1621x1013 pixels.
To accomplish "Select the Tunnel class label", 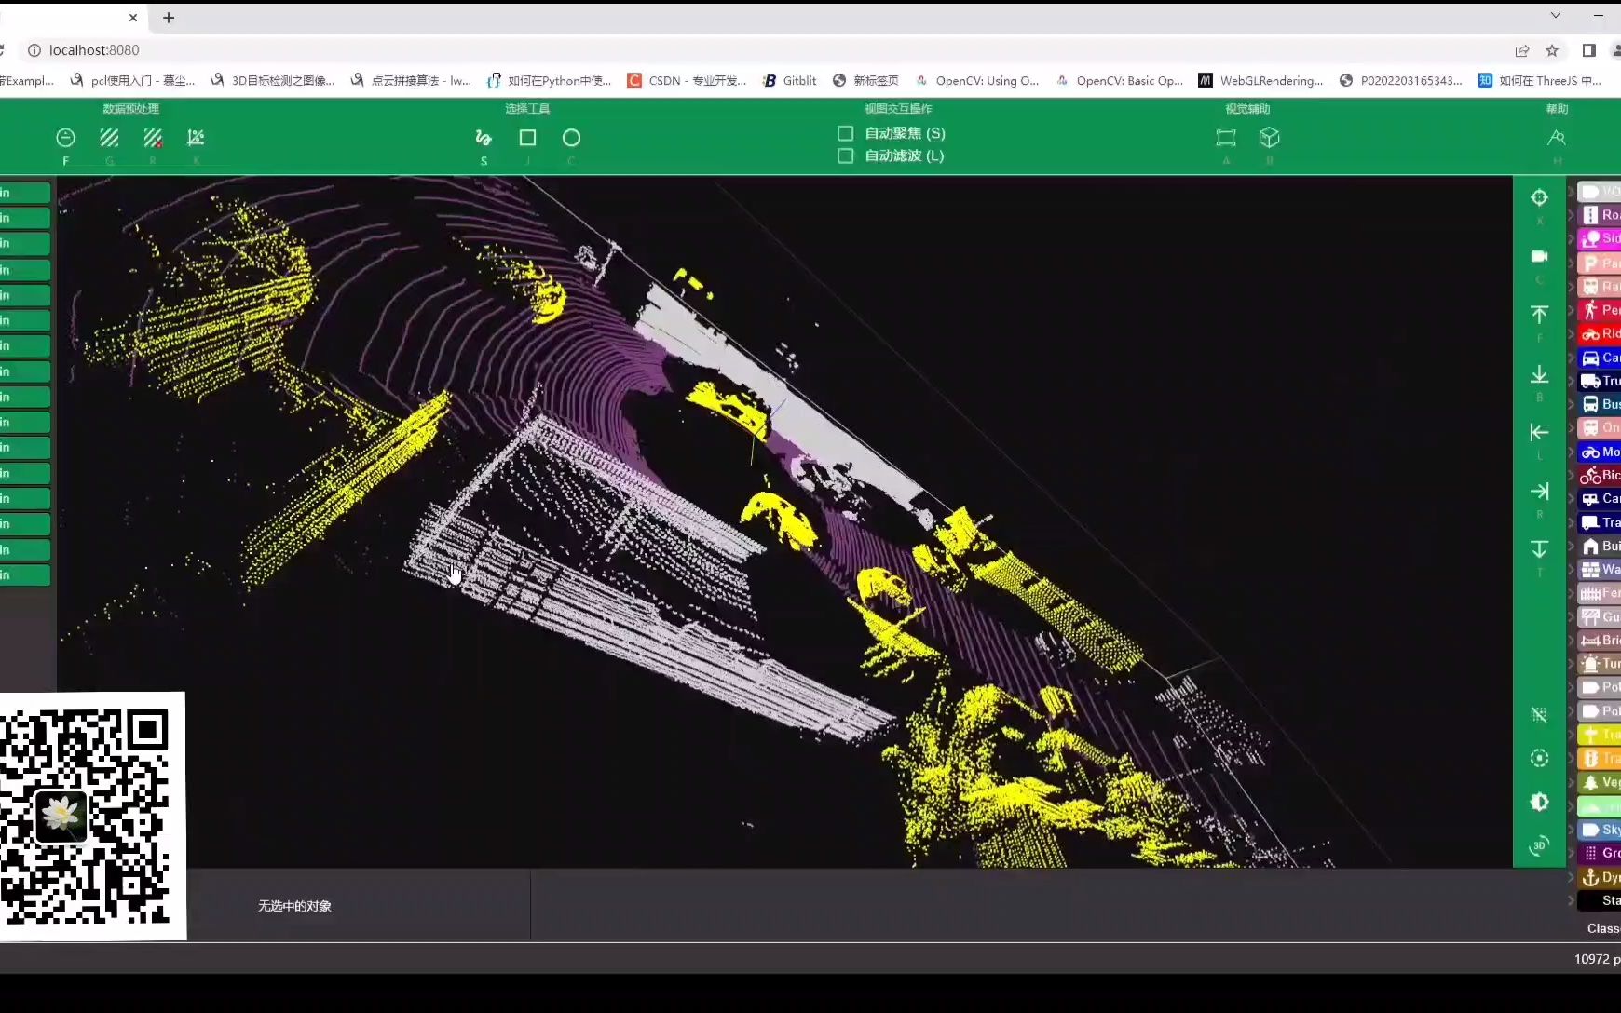I will (1600, 664).
